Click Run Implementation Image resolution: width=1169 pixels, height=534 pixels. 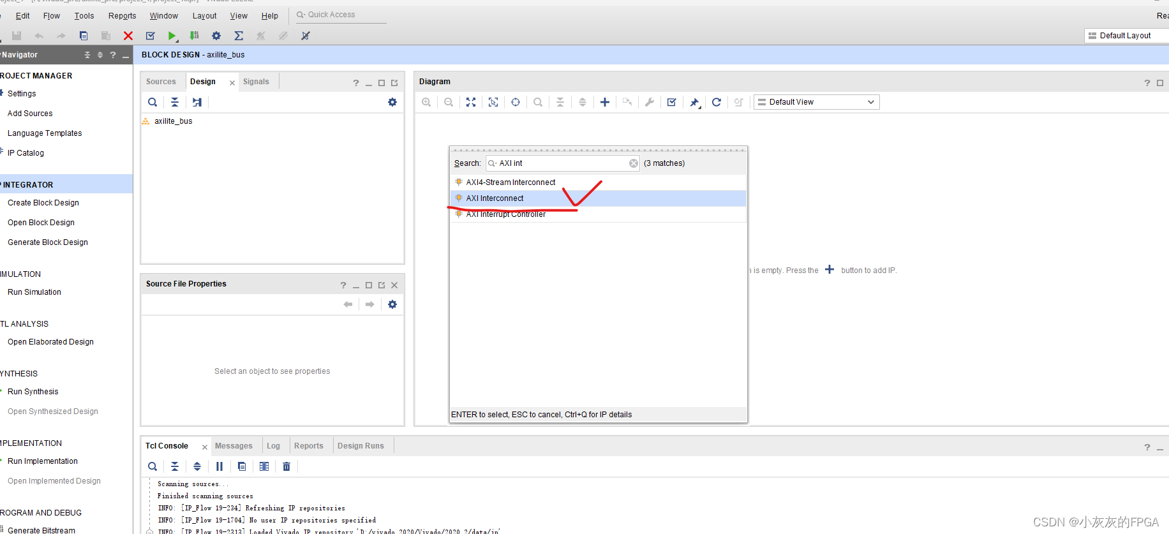[x=43, y=461]
